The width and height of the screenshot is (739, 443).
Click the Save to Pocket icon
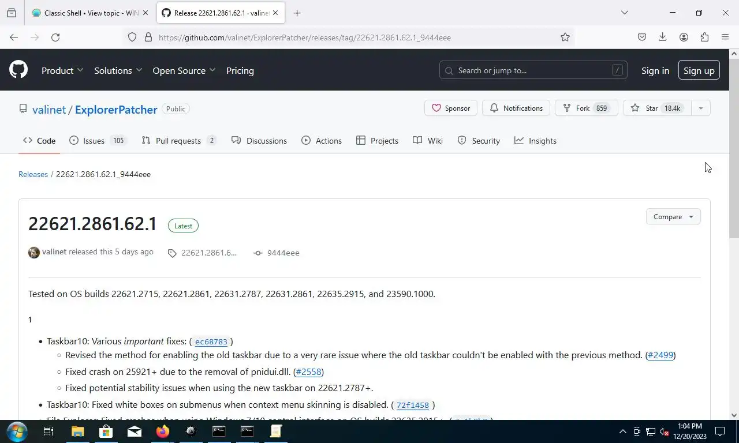coord(642,37)
